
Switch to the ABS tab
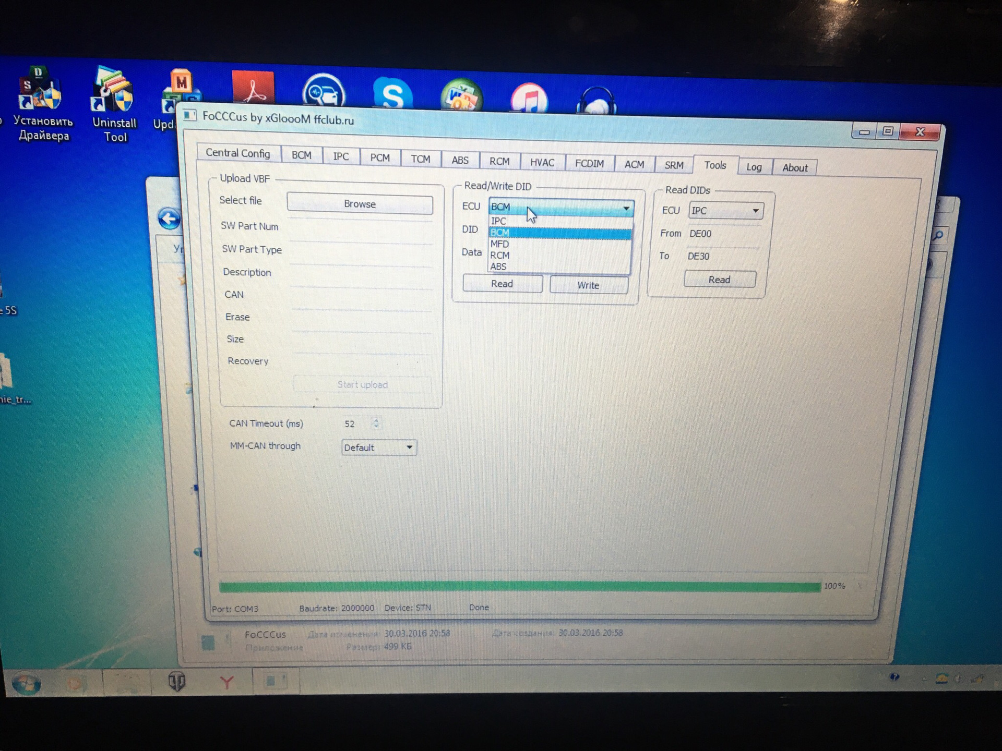click(460, 160)
